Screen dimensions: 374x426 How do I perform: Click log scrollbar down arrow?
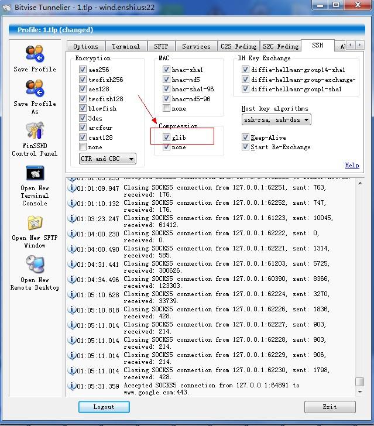pos(360,391)
